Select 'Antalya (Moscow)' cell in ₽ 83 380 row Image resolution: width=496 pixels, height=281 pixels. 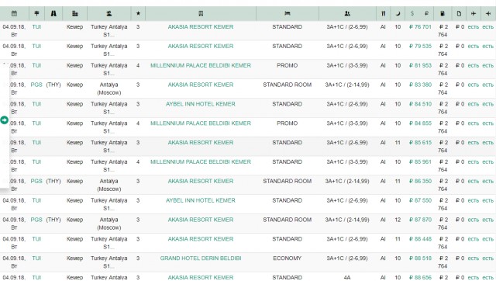108,88
